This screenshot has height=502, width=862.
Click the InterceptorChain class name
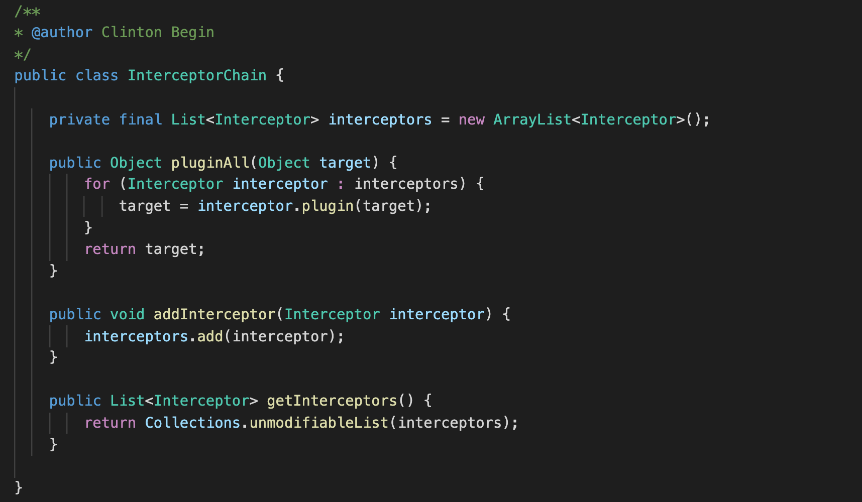[x=197, y=75]
